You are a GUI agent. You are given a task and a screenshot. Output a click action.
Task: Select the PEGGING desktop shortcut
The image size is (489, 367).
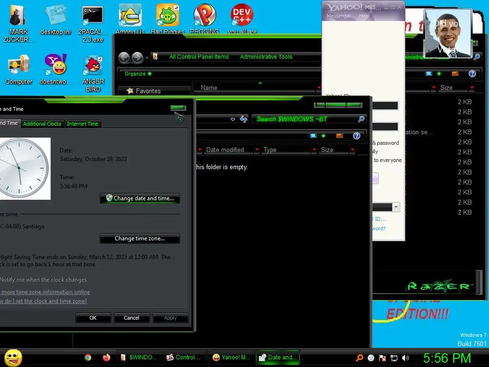(204, 19)
